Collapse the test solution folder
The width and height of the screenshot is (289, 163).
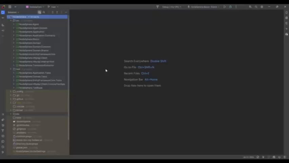pyautogui.click(x=11, y=69)
